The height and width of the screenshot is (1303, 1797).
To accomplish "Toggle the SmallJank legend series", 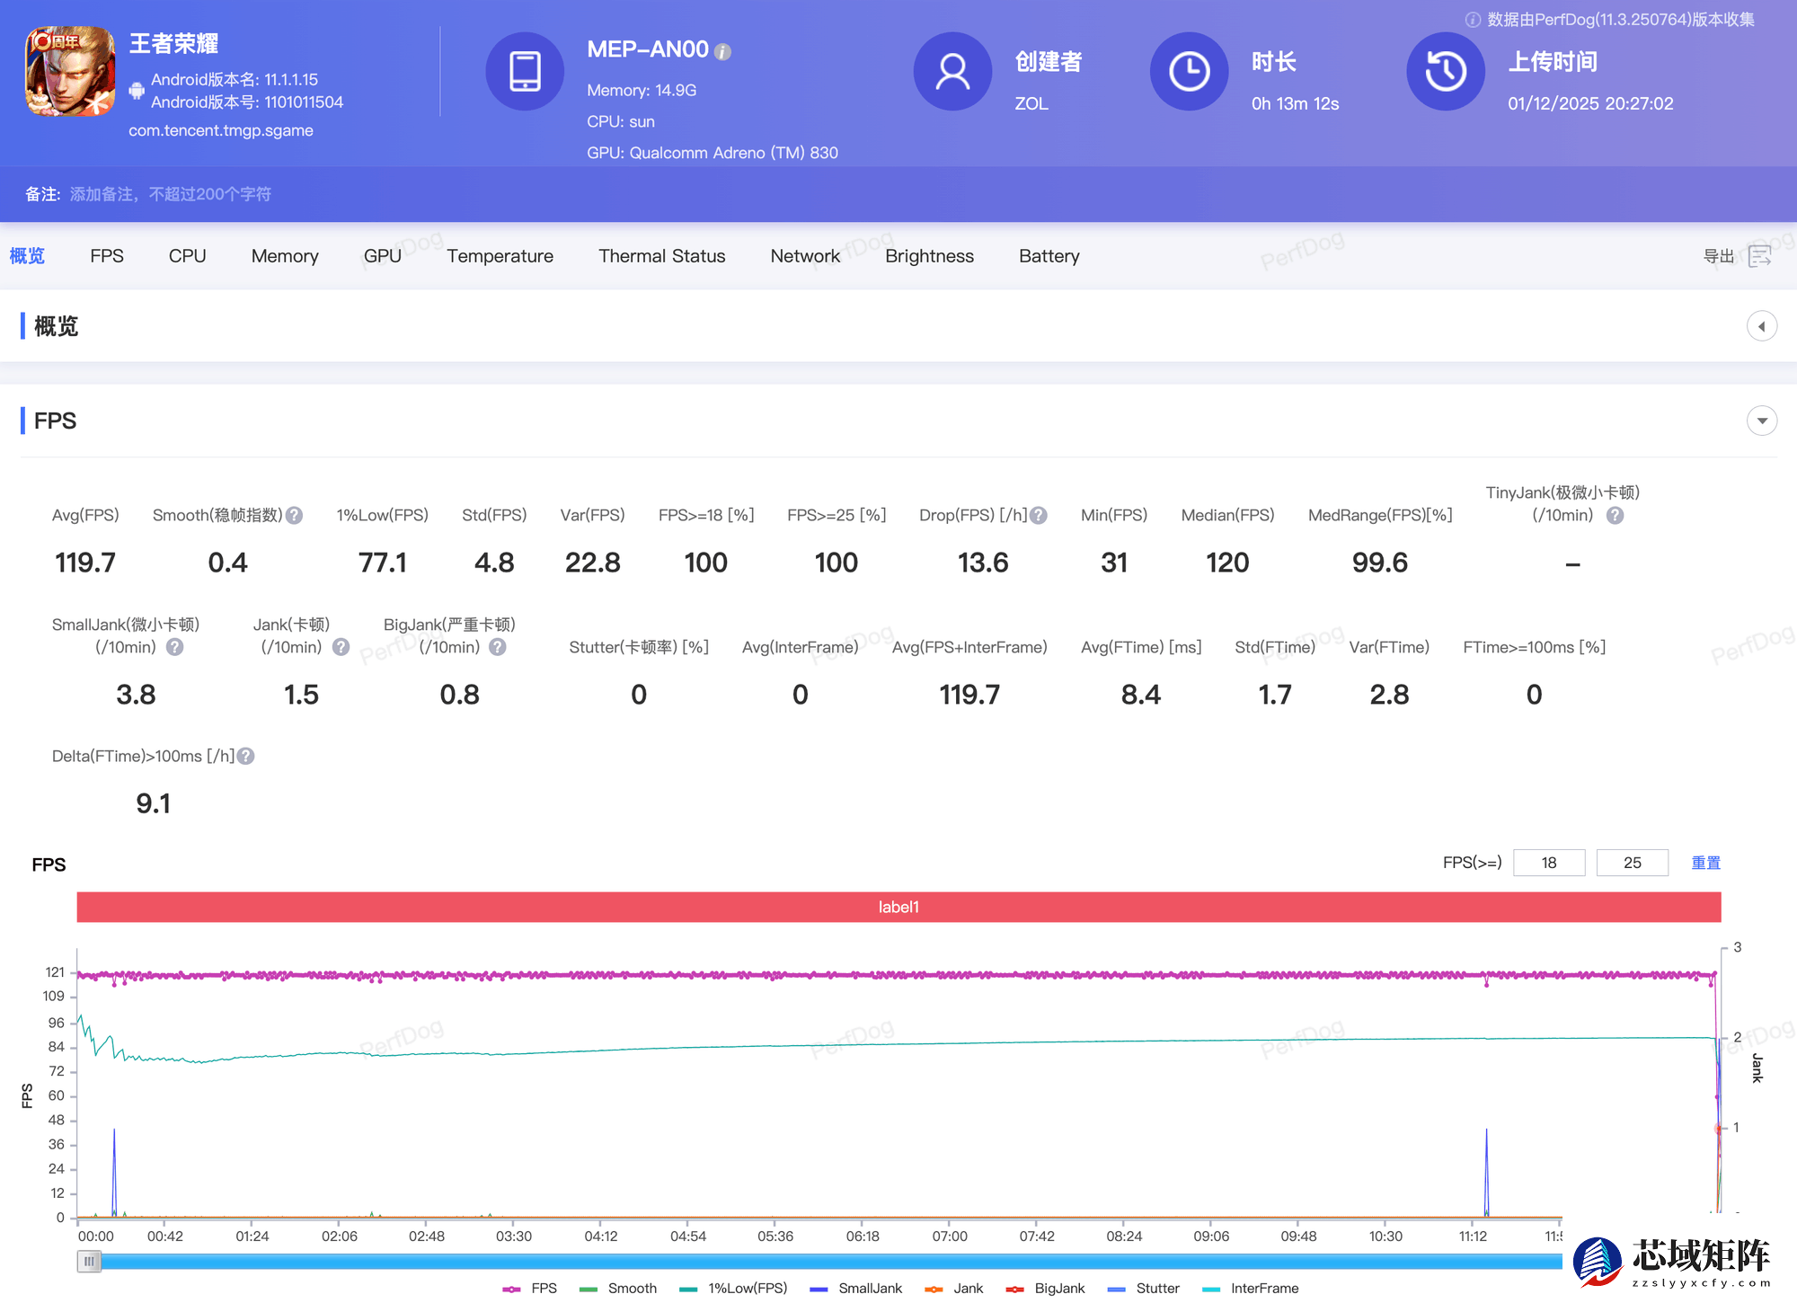I will (856, 1289).
